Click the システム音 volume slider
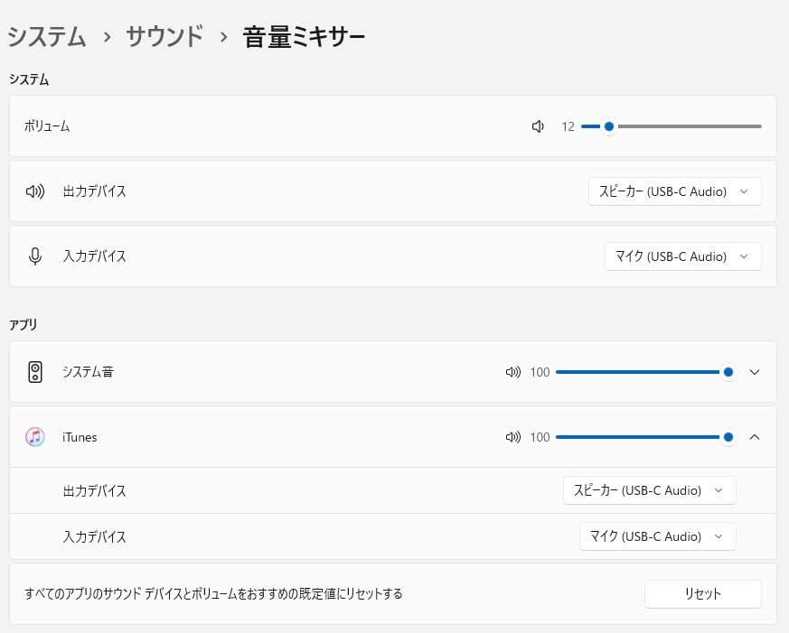 tap(642, 372)
